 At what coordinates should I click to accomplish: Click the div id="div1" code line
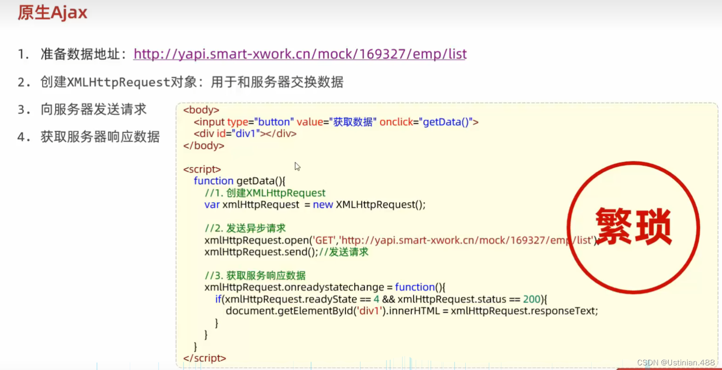245,134
